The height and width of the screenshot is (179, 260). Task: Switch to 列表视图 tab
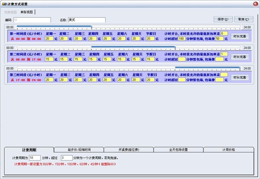(10, 12)
